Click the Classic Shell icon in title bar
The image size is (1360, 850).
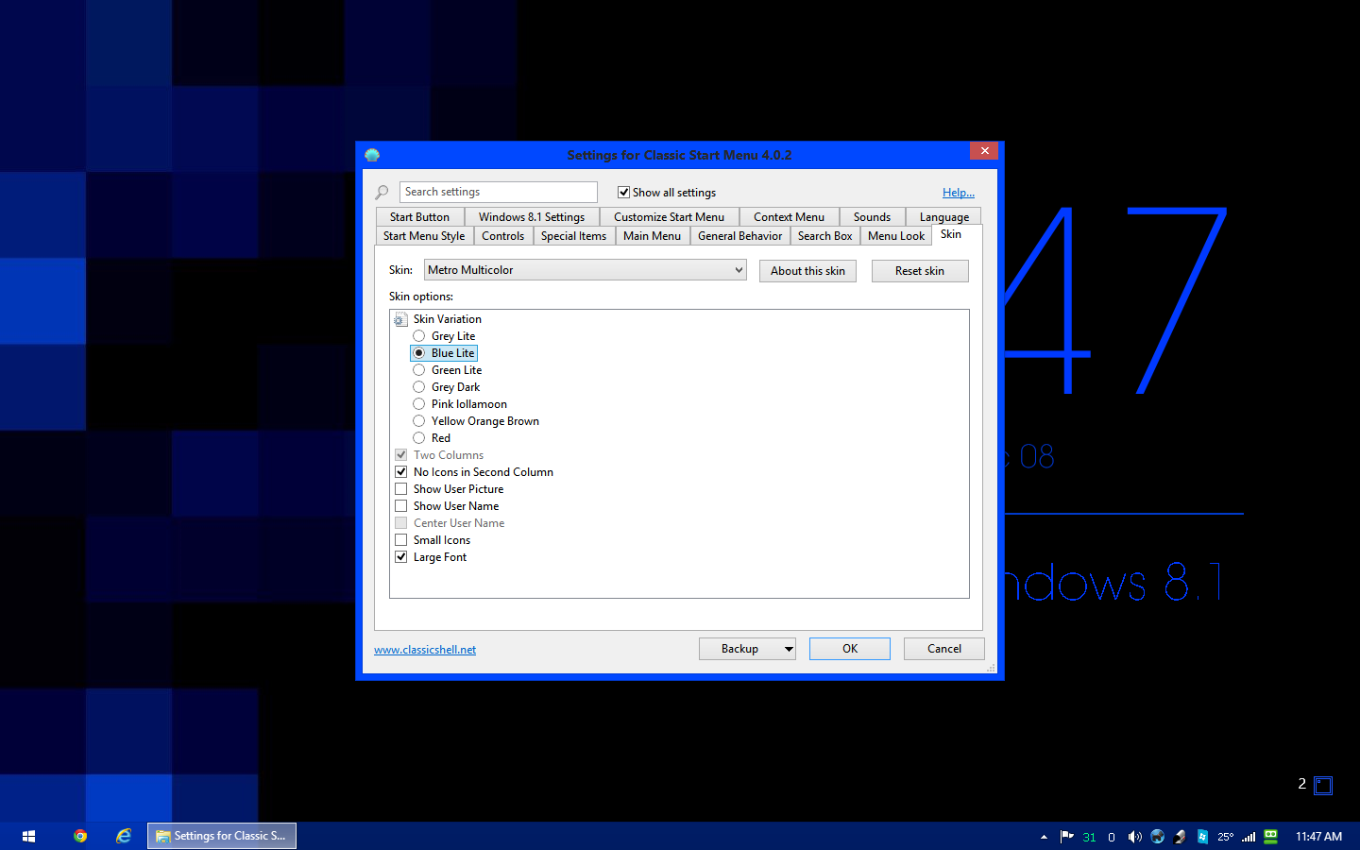point(372,155)
